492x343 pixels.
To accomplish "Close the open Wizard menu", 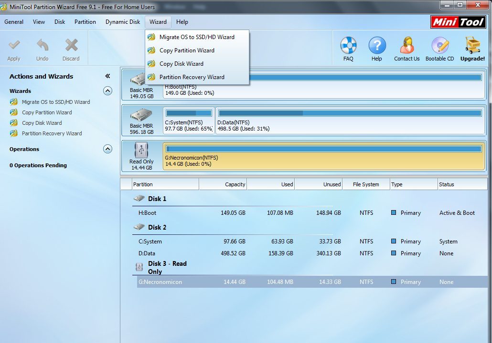I will point(158,22).
